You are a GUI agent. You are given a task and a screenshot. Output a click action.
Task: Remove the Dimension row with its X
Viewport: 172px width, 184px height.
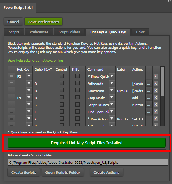tap(156, 91)
